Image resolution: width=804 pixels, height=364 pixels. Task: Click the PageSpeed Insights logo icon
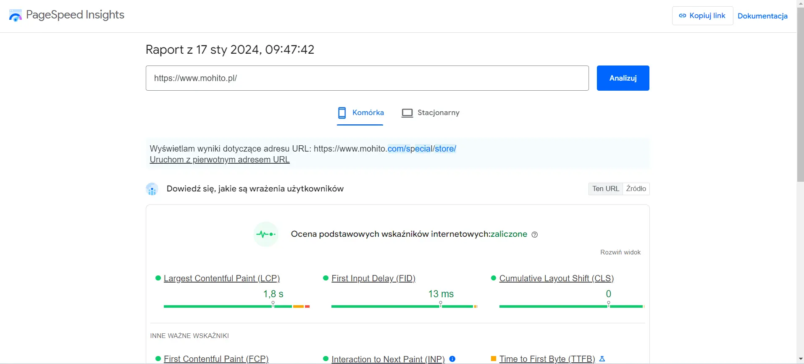pos(15,16)
